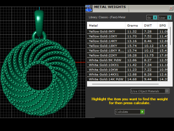Click the horizontal scrollbar under metals table

125,84
